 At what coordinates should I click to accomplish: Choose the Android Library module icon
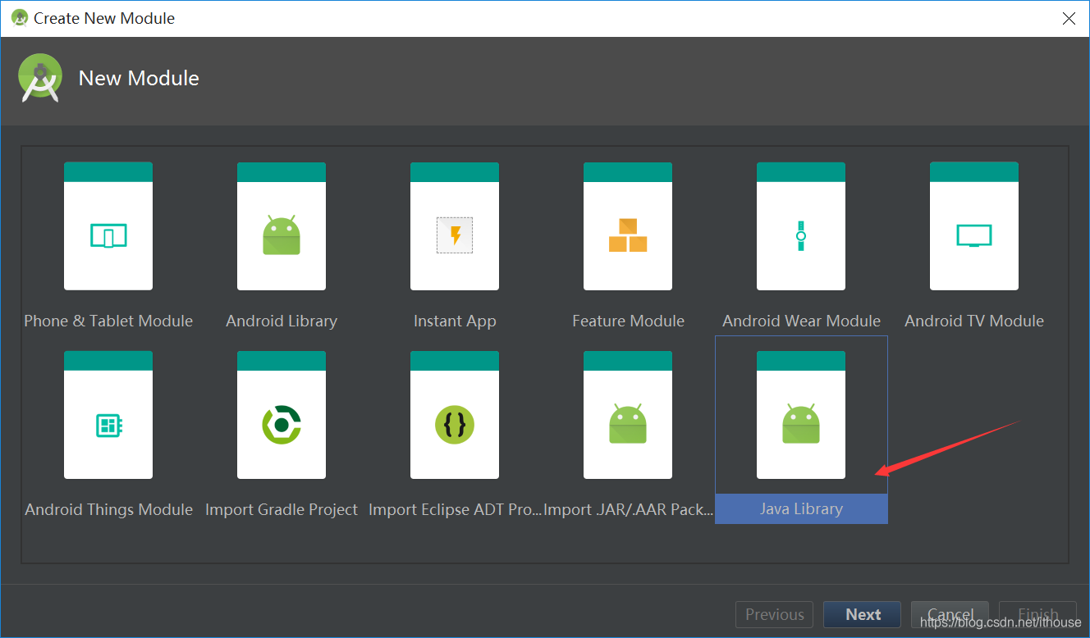click(282, 226)
